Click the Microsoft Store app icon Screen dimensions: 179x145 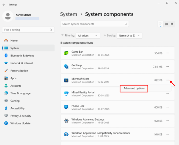pos(66,80)
